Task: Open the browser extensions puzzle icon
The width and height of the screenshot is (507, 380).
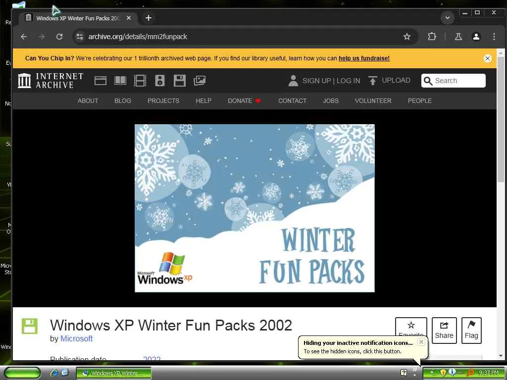Action: click(x=432, y=37)
